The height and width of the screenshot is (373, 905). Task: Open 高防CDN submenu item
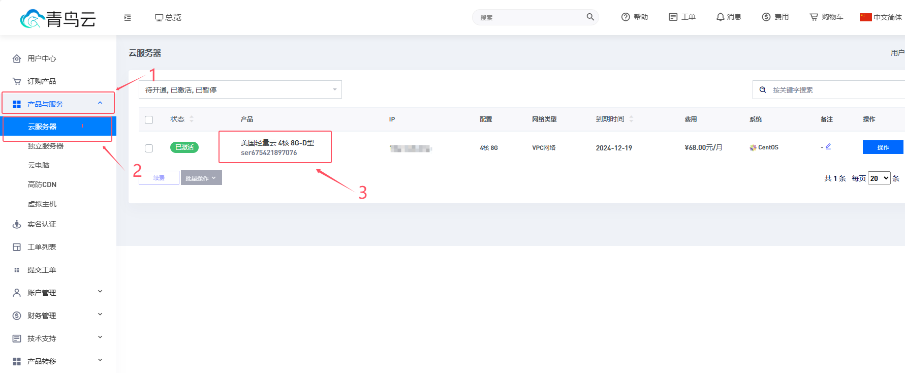point(42,184)
